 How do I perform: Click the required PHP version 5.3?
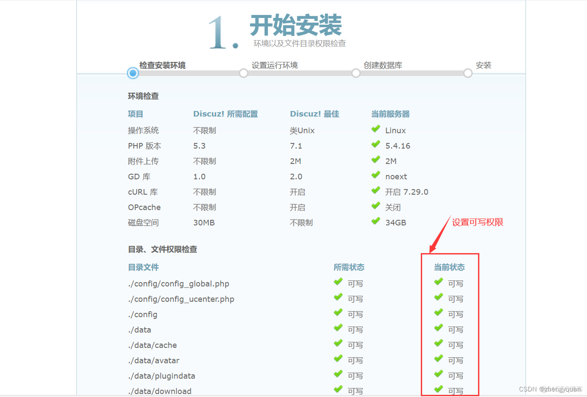(199, 146)
